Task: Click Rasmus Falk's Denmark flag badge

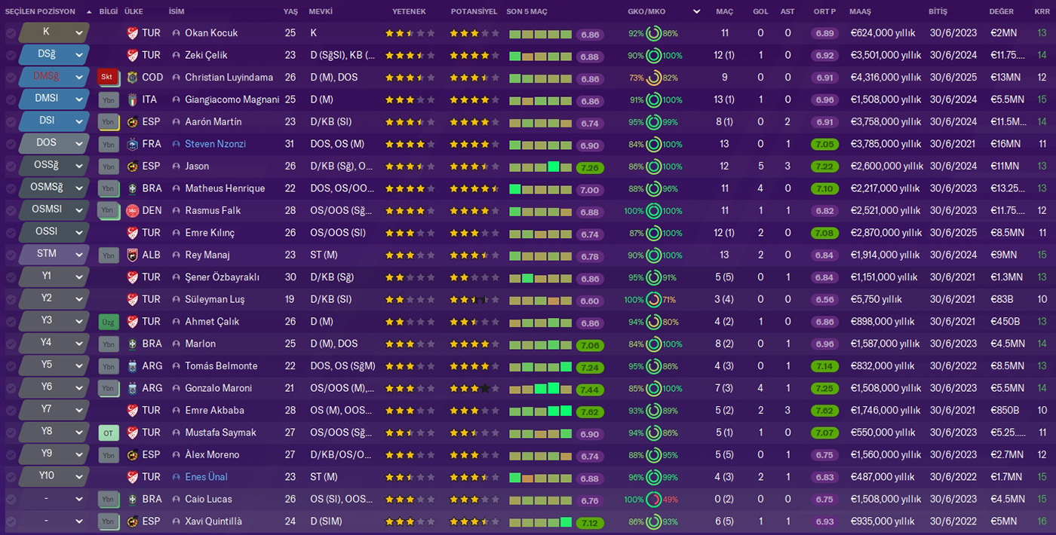Action: tap(133, 211)
